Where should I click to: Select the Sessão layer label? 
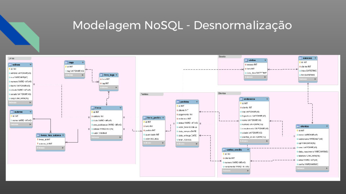222,57
